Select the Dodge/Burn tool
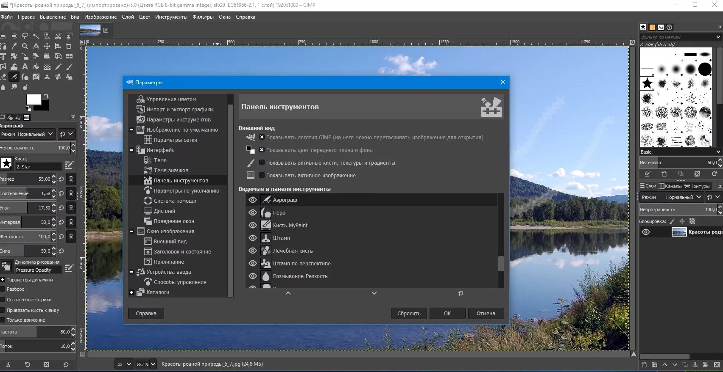Screen dimensions: 723x372 [25, 87]
